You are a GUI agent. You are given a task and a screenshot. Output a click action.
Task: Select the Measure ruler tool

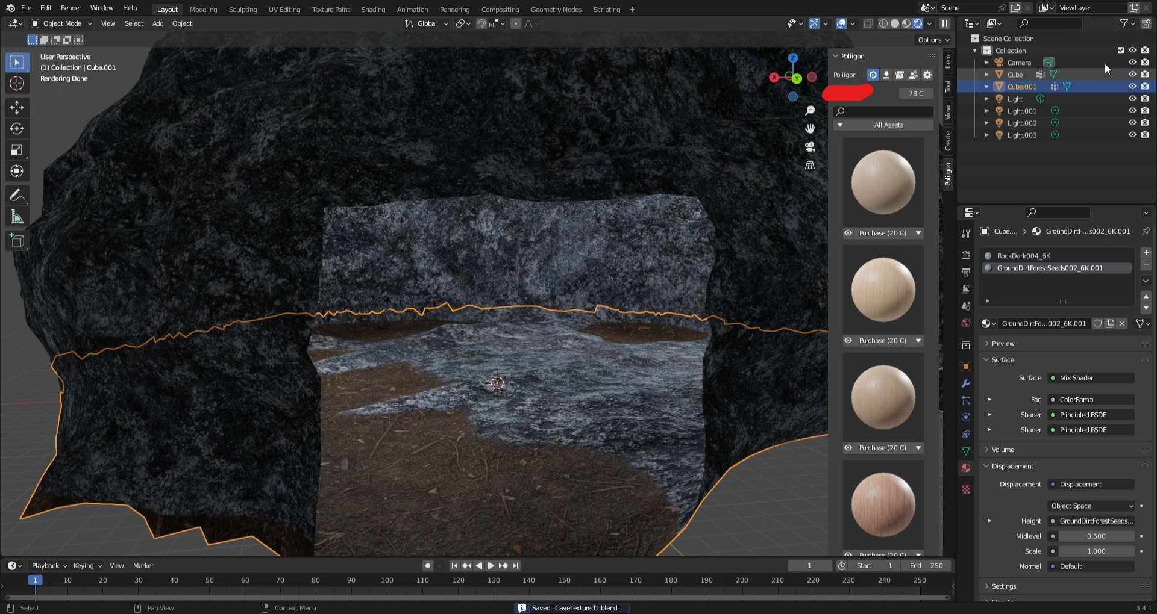(x=17, y=217)
